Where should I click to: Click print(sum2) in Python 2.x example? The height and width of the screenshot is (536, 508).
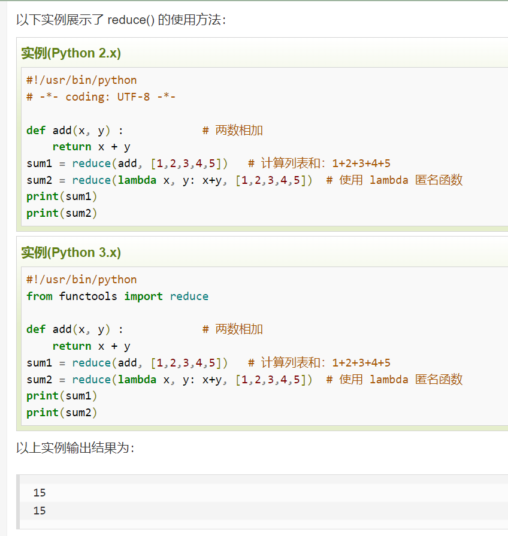[x=62, y=213]
